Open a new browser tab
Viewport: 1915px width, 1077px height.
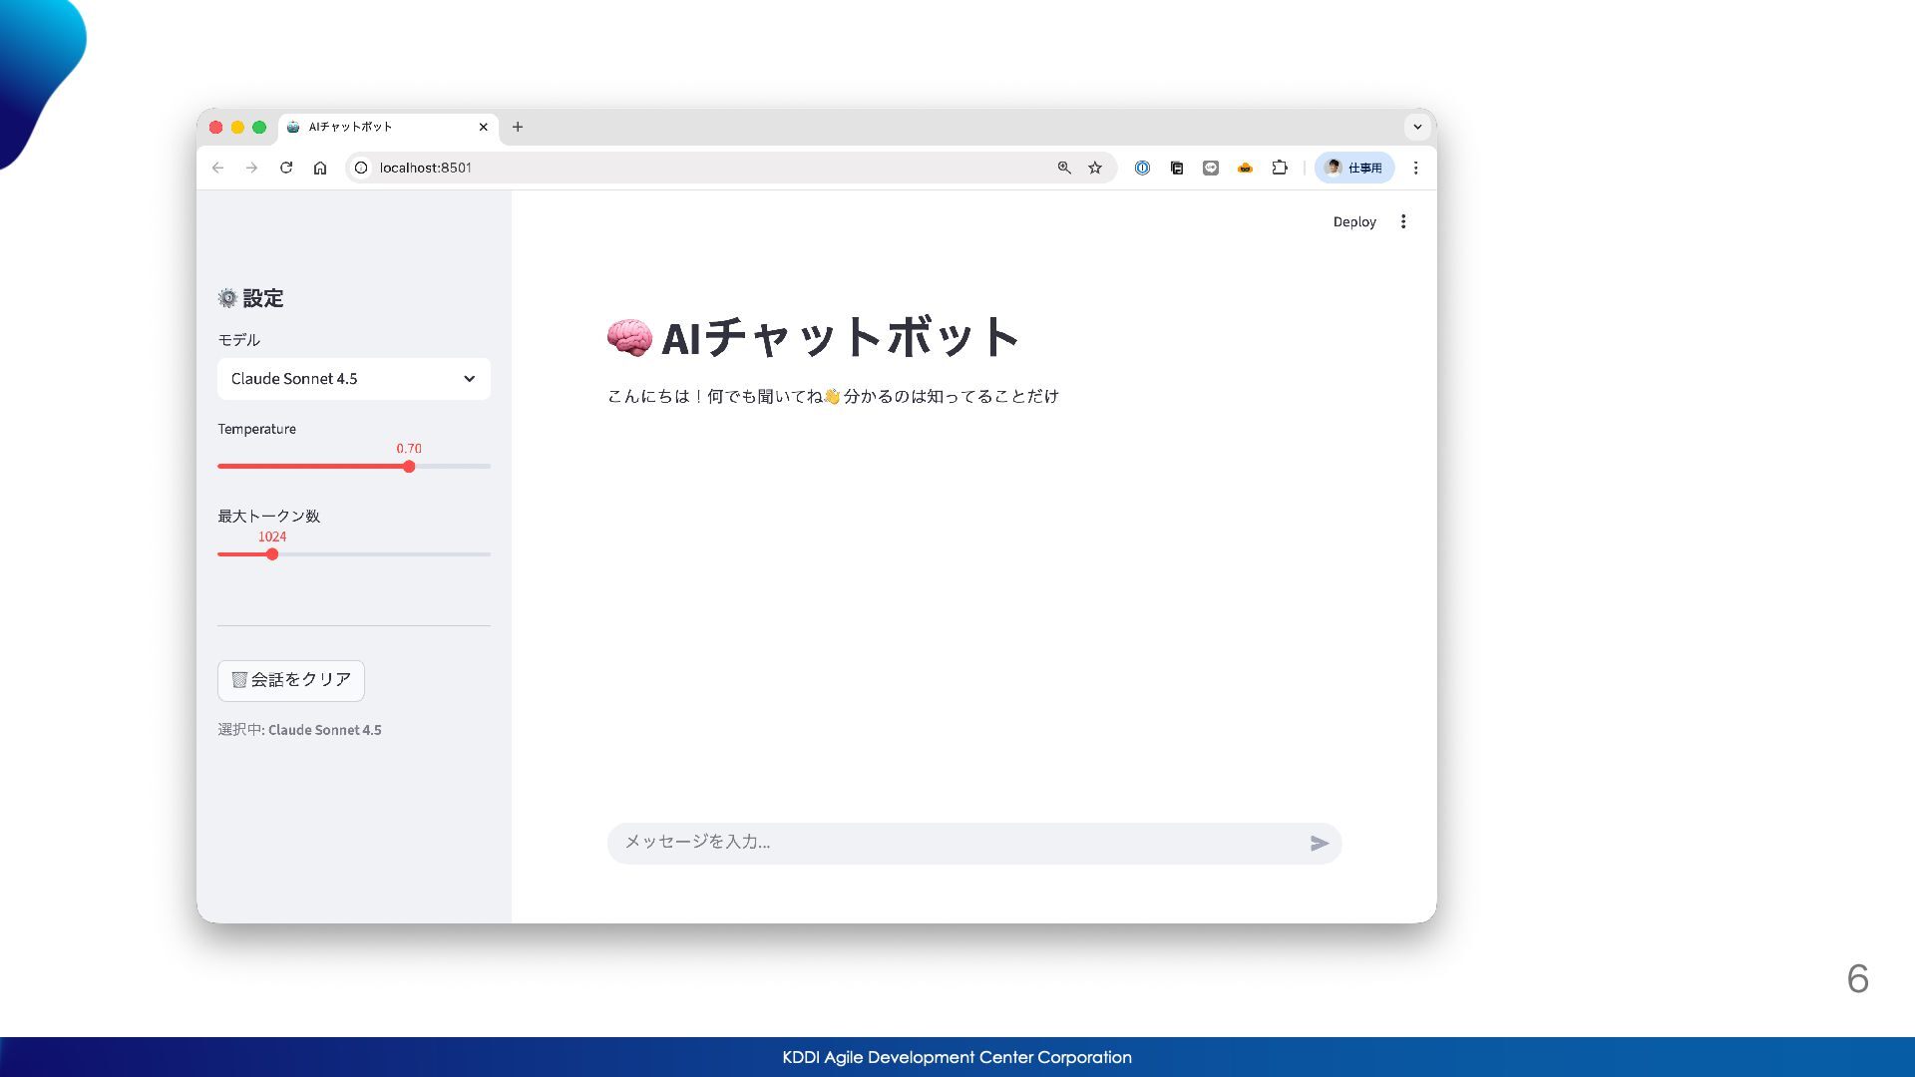tap(517, 127)
